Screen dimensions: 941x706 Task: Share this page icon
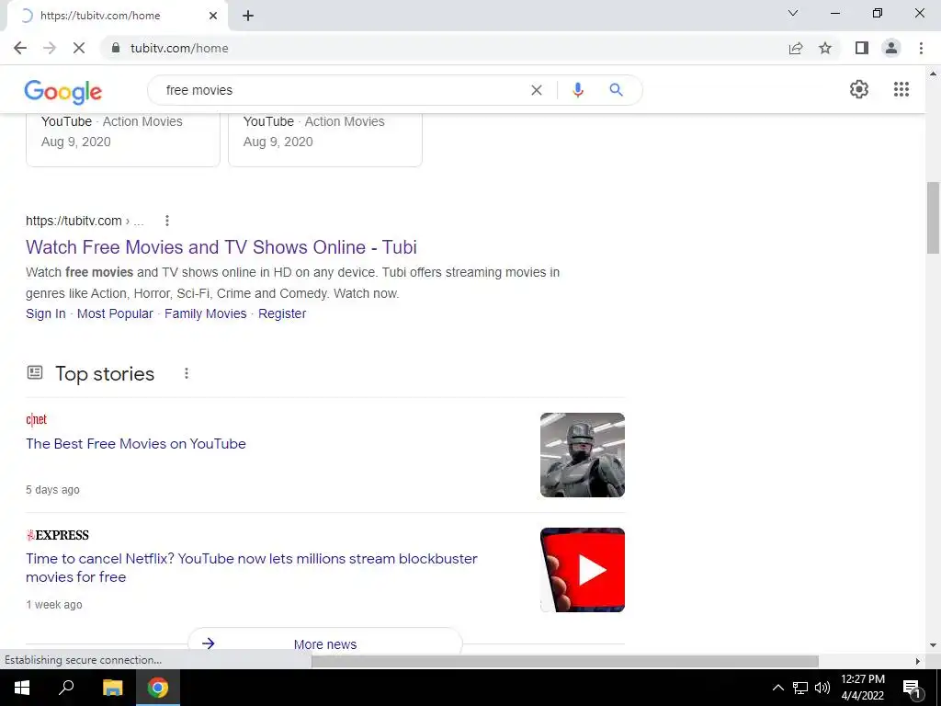[x=796, y=48]
